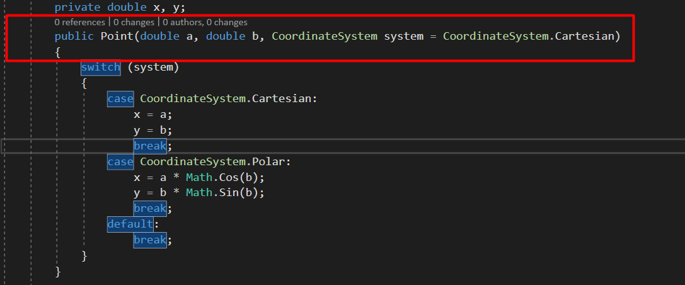Screen dimensions: 685x285
Task: Click 'CoordinateSystem.Cartesian' default parameter value
Action: pyautogui.click(x=529, y=36)
